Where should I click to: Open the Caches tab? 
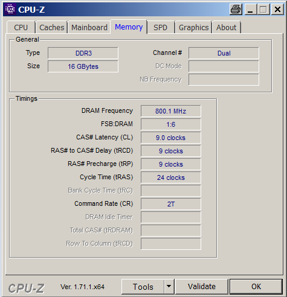(52, 28)
